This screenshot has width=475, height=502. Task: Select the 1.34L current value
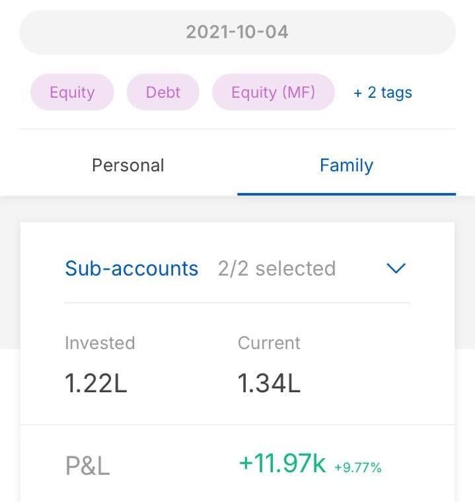[x=269, y=384]
